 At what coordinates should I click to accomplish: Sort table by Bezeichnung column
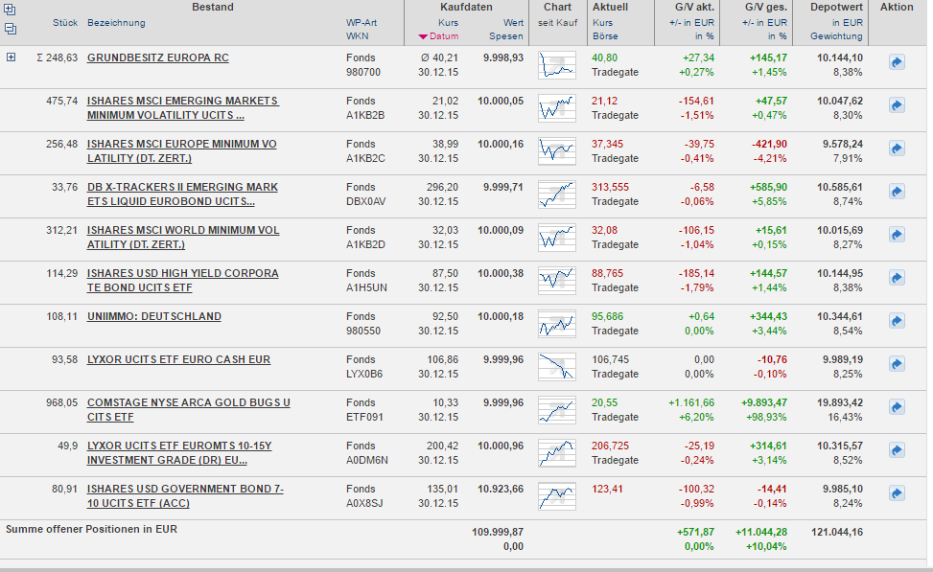116,22
